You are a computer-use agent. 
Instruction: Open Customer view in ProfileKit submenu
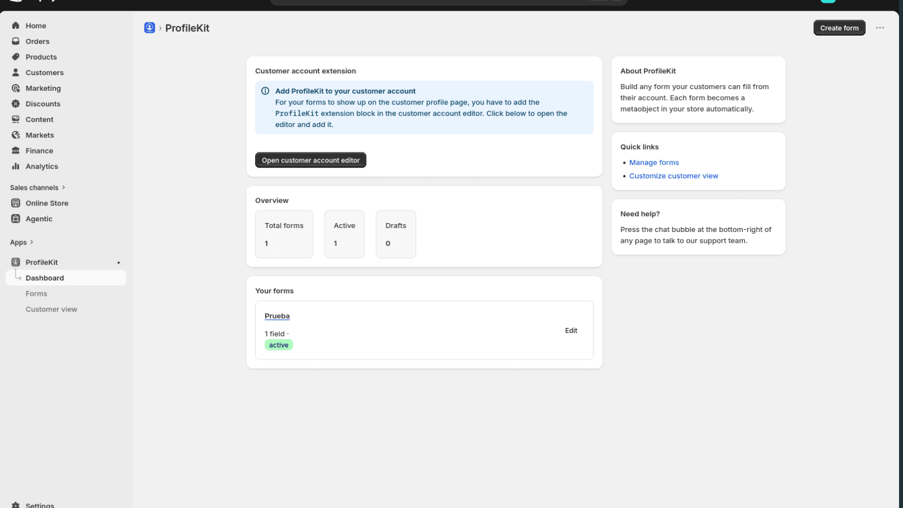coord(51,309)
